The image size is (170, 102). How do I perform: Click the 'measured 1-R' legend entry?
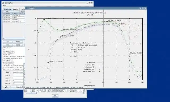90,65
